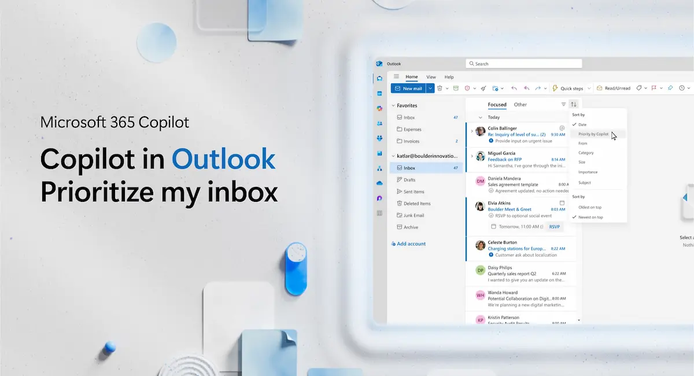Click the red Report shield icon
Viewport: 694px width, 376px height.
coord(467,88)
